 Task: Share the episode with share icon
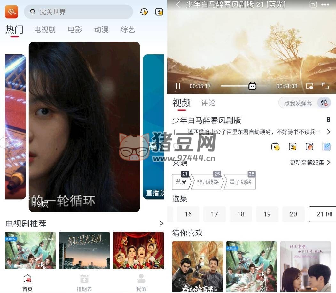(x=309, y=147)
